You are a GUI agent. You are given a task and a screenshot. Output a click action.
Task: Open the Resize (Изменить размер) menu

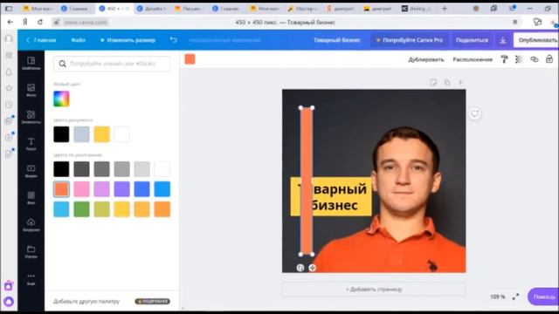[x=128, y=40]
